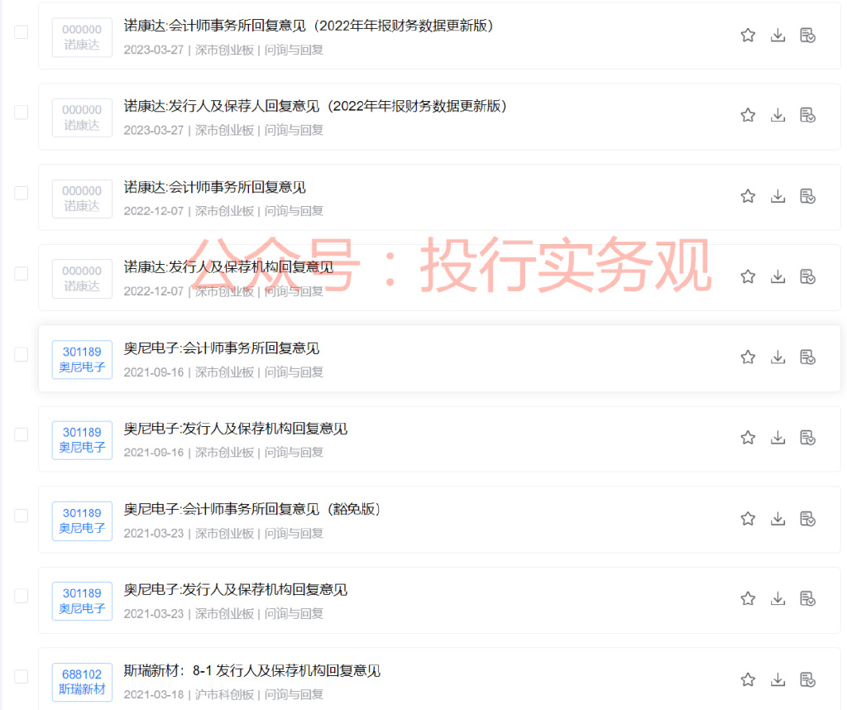
Task: Download the 斯瑞新材 8-1 发行人及保荐机构回复意见
Action: coord(778,679)
